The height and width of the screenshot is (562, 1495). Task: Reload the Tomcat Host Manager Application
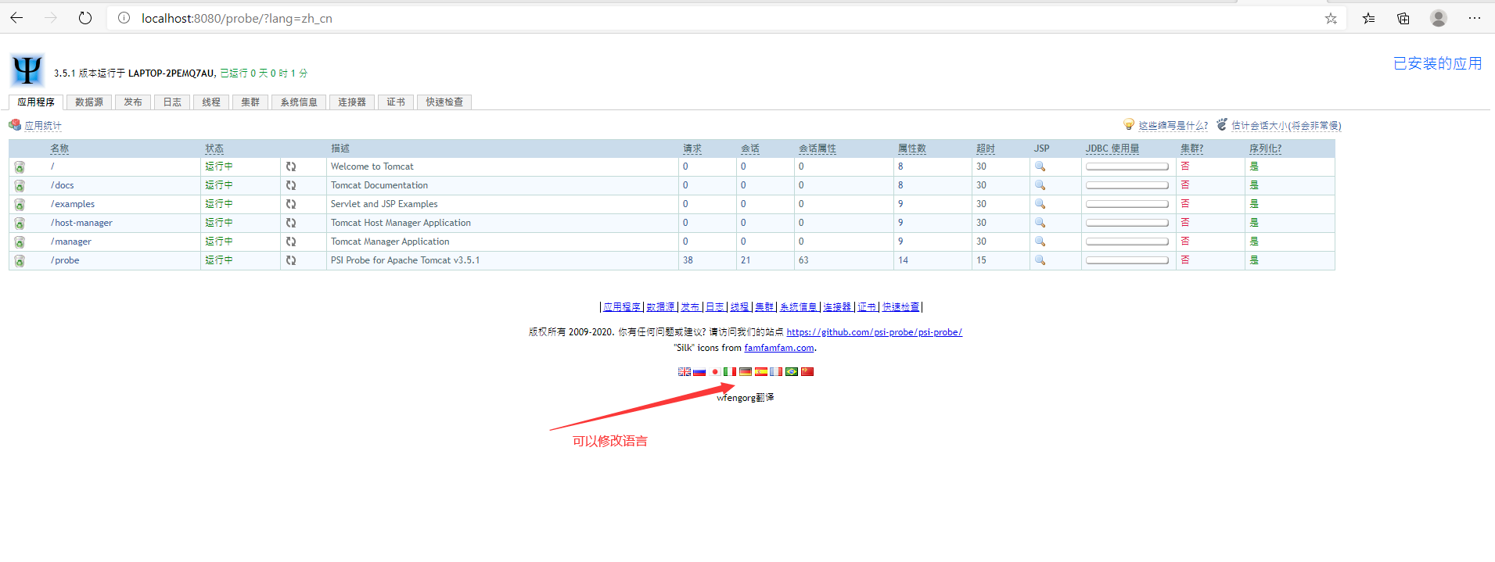tap(291, 223)
